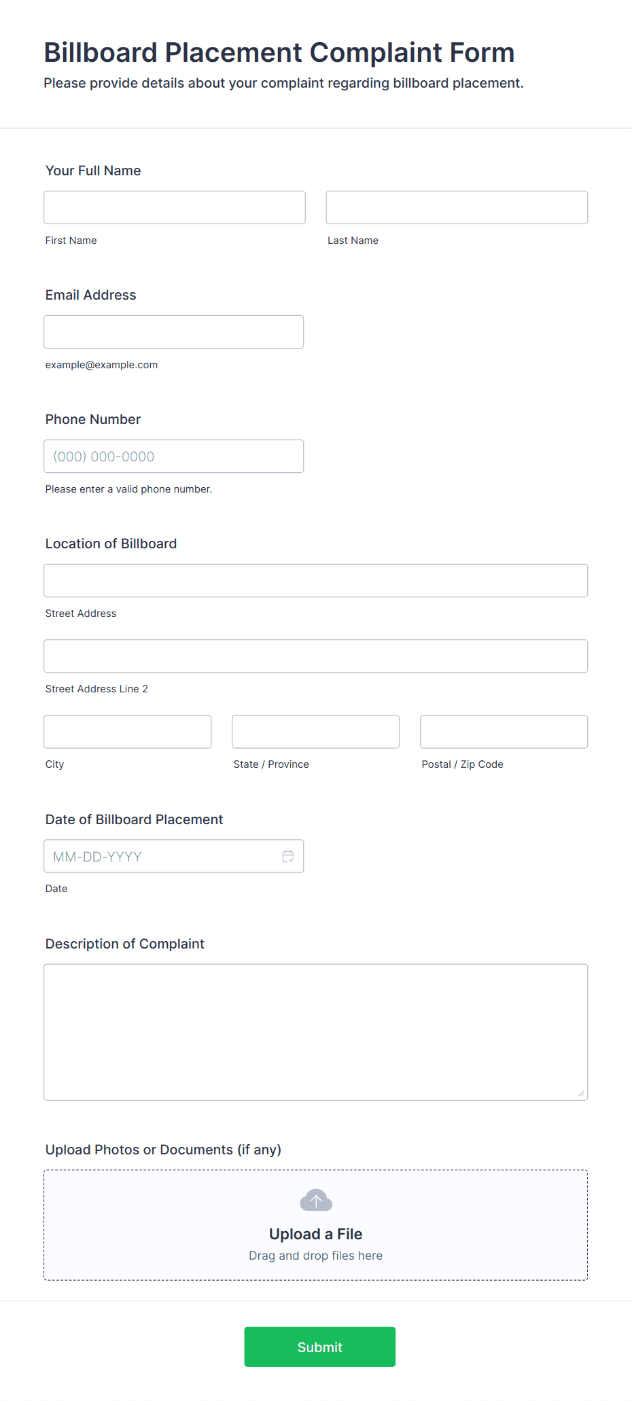Click the Upload a File heading
The height and width of the screenshot is (1401, 632).
tap(316, 1234)
